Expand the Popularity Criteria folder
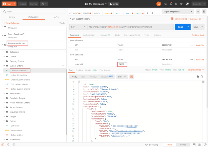Viewport: 208px width, 147px height. click(x=4, y=98)
